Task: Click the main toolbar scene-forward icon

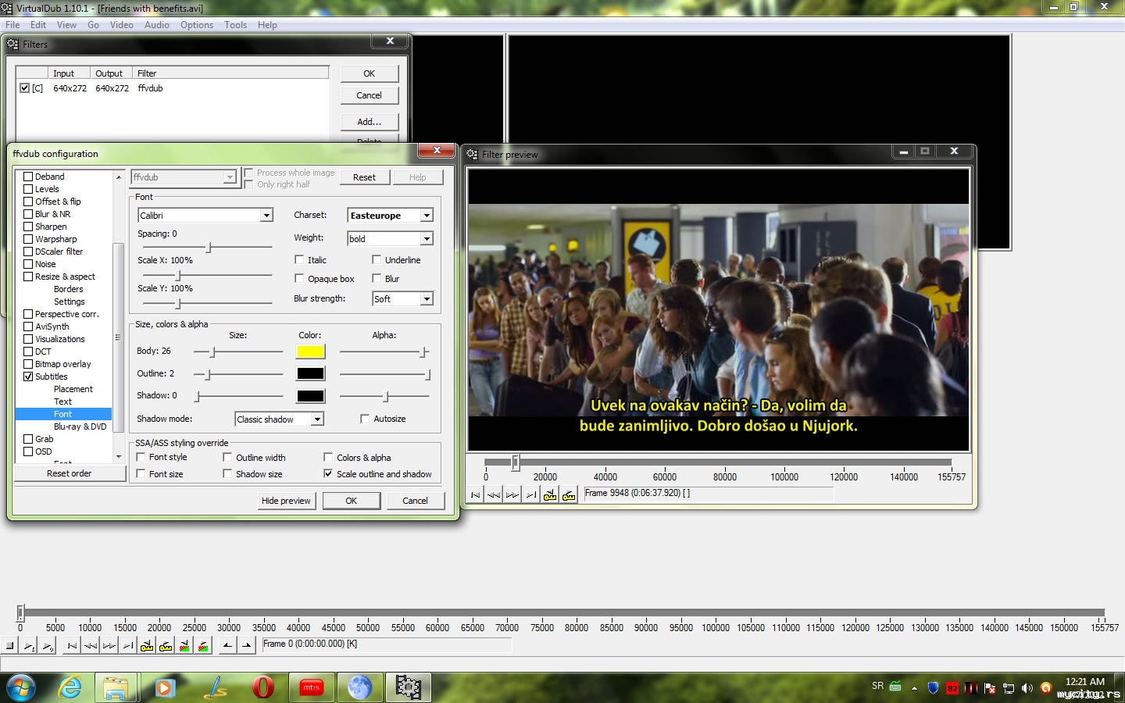Action: pos(203,645)
